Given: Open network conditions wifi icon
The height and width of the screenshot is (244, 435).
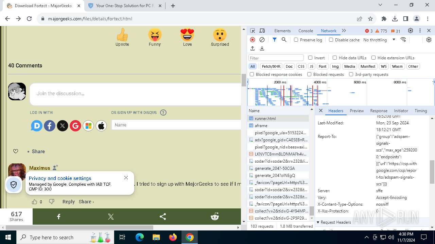Looking at the screenshot, I should pos(403,40).
